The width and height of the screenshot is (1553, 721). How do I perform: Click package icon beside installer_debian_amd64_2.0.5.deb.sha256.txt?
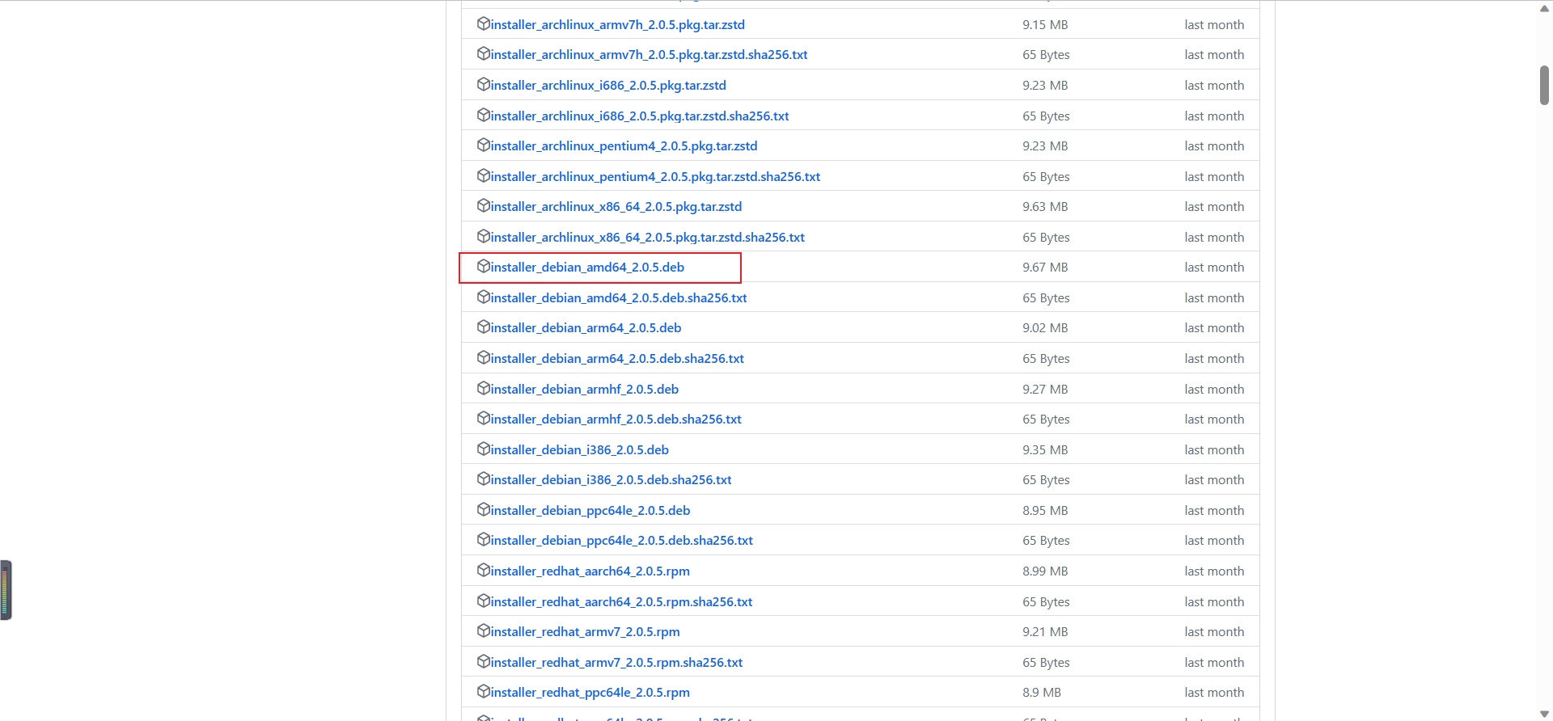coord(484,297)
